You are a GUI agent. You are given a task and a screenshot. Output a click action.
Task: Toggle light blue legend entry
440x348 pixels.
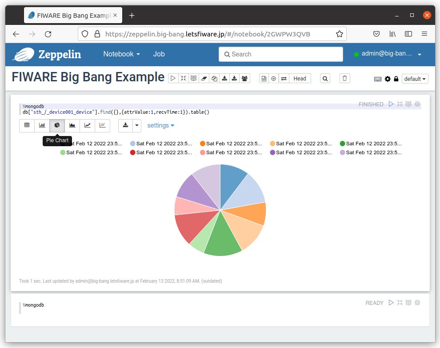point(161,144)
